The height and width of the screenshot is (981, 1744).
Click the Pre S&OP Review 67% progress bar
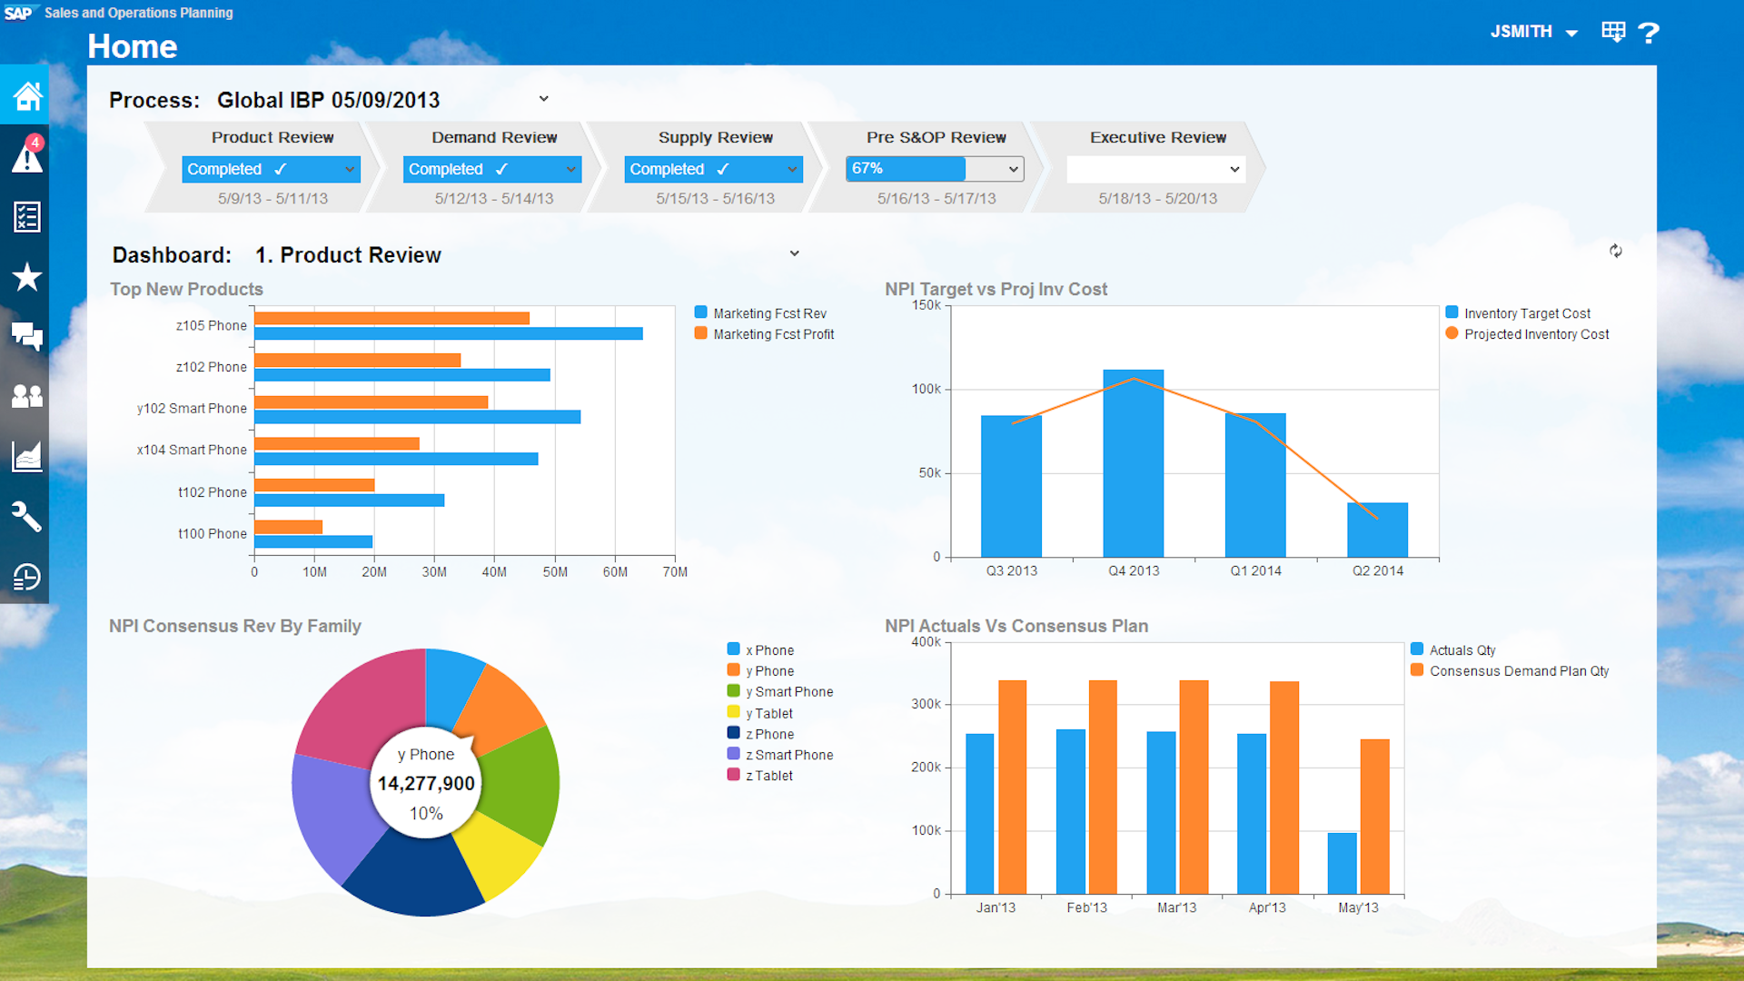(935, 169)
